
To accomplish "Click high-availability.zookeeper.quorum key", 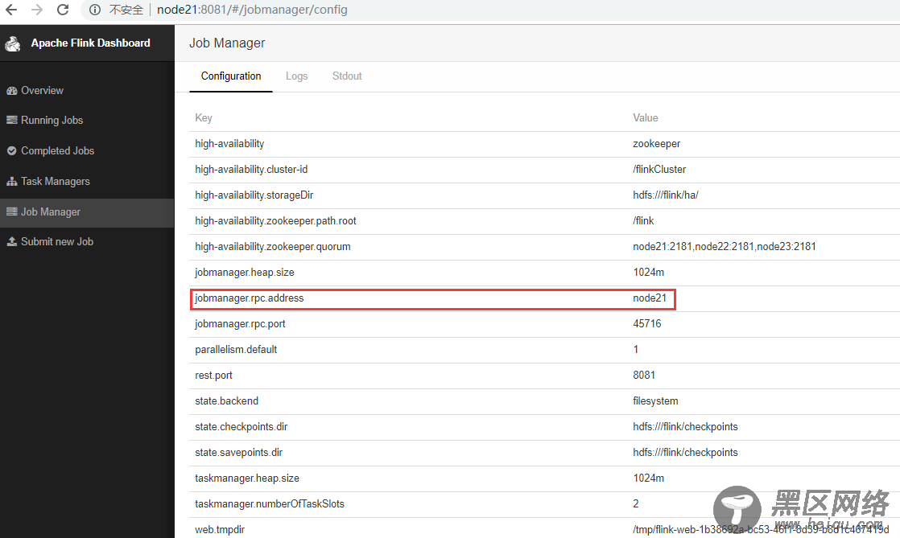I will pos(273,247).
